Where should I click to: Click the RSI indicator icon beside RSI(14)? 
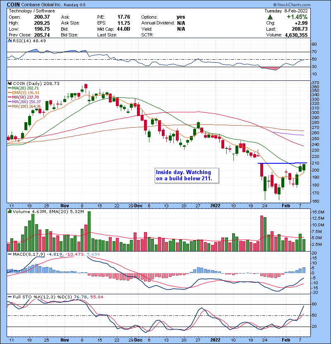click(x=10, y=41)
